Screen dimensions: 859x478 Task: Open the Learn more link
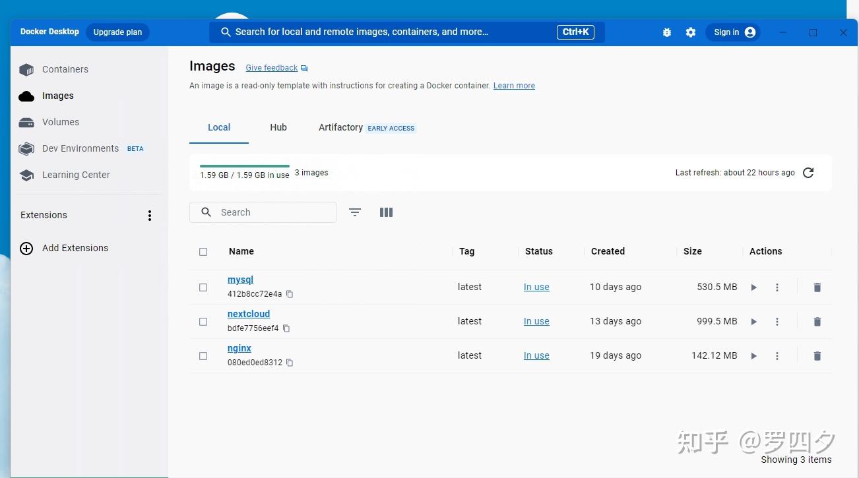(x=514, y=86)
